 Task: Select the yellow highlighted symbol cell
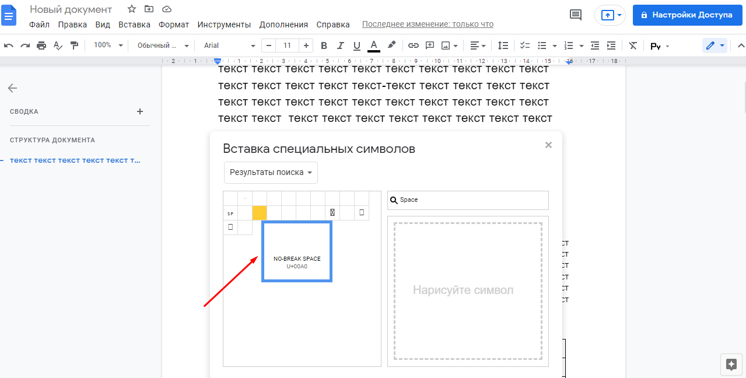point(260,213)
